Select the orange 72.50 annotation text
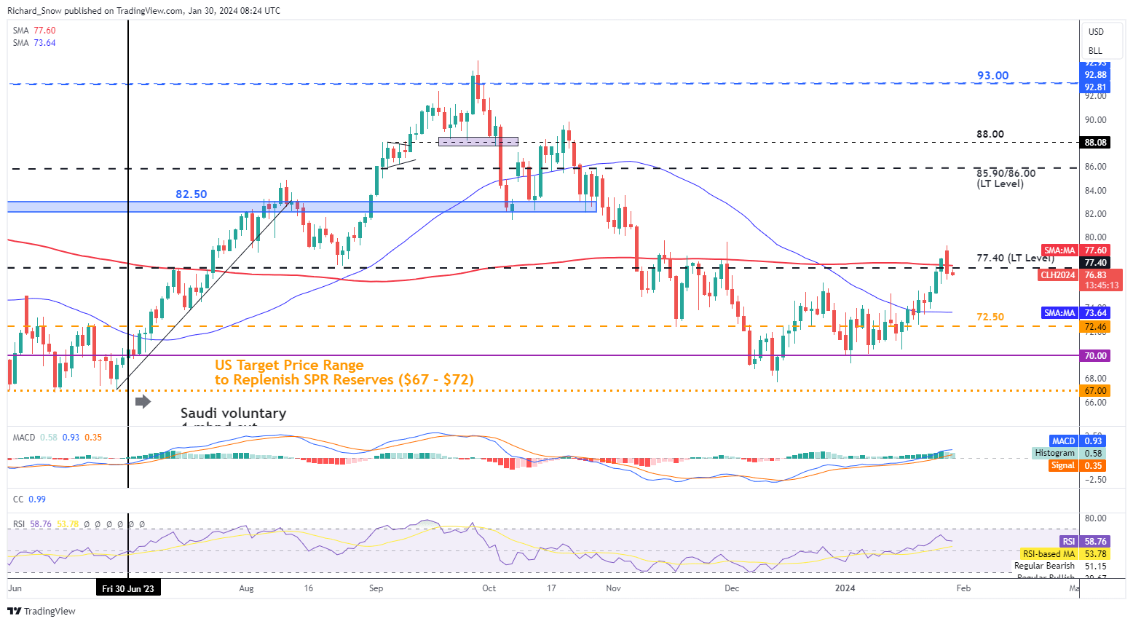 tap(990, 317)
